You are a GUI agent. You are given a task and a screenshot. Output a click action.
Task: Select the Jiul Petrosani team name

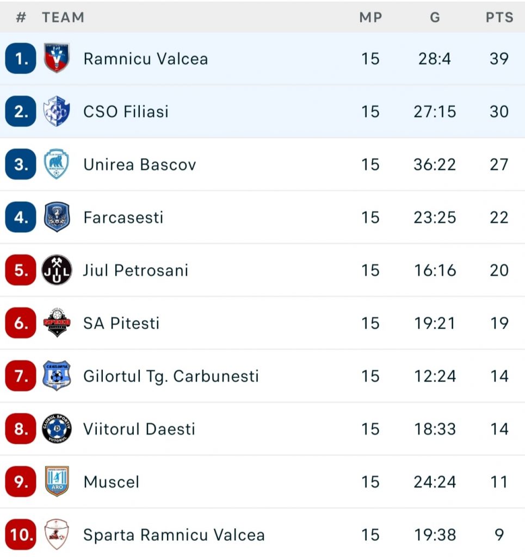[x=135, y=270]
